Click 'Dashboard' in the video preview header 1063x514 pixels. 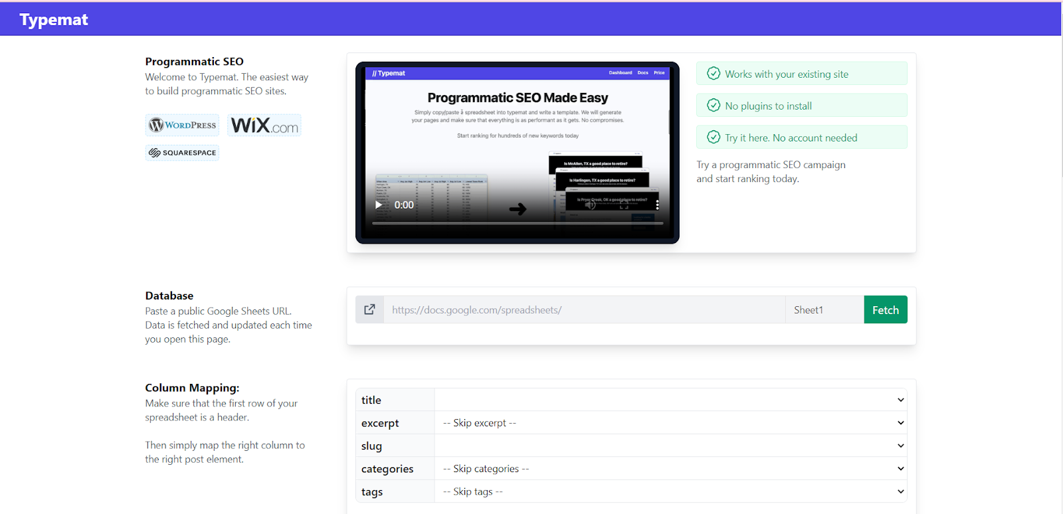click(x=621, y=72)
